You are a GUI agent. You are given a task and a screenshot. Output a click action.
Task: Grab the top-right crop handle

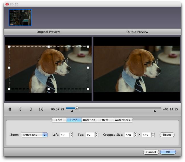click(88, 47)
